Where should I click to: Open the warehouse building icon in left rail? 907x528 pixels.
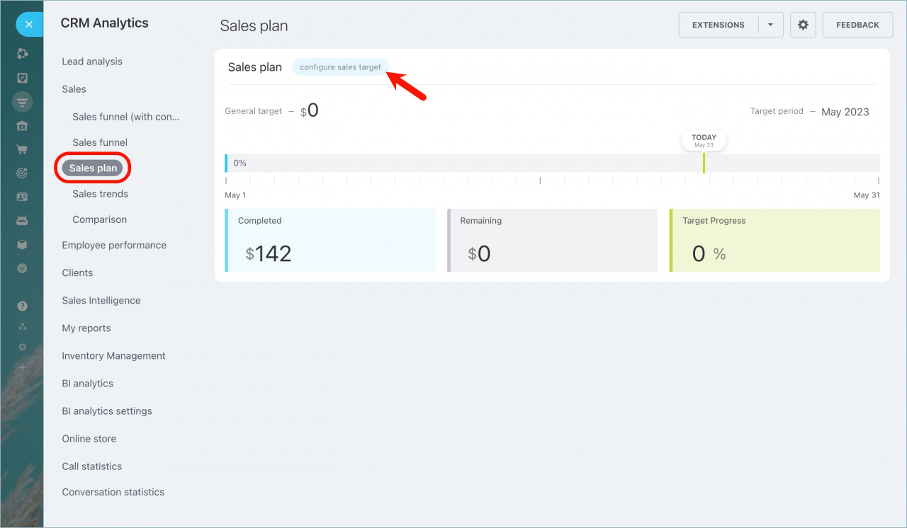[22, 126]
